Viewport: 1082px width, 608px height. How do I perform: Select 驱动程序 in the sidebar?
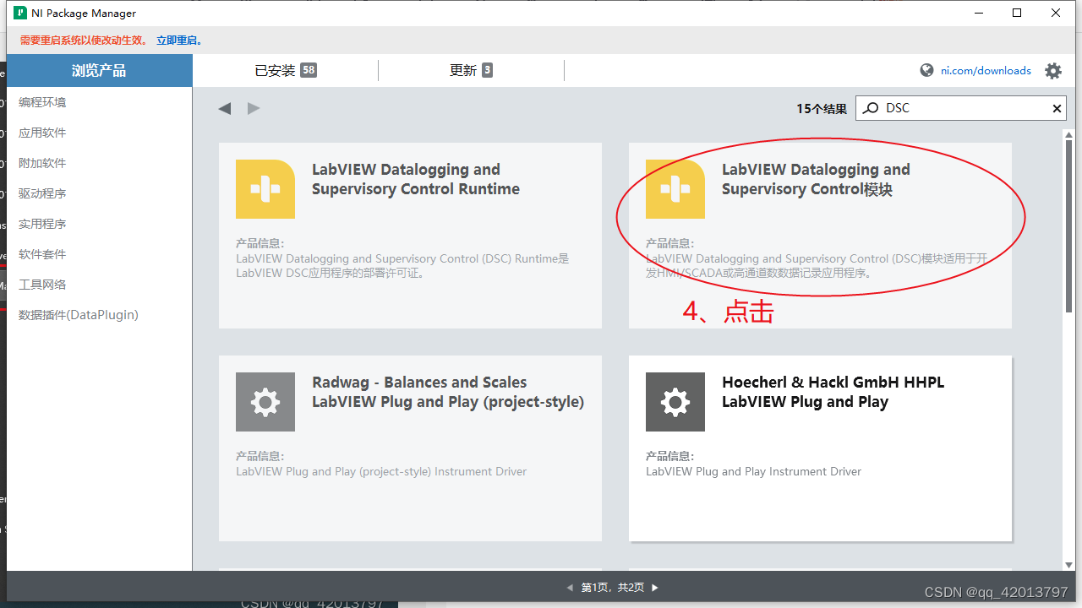click(42, 193)
